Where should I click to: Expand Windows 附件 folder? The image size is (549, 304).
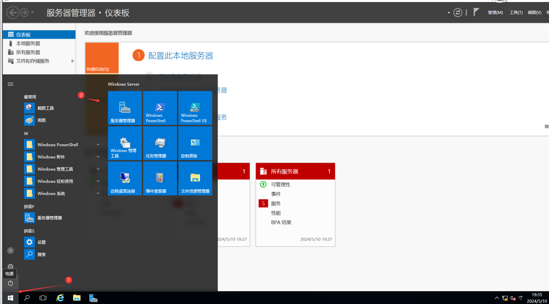pyautogui.click(x=98, y=157)
